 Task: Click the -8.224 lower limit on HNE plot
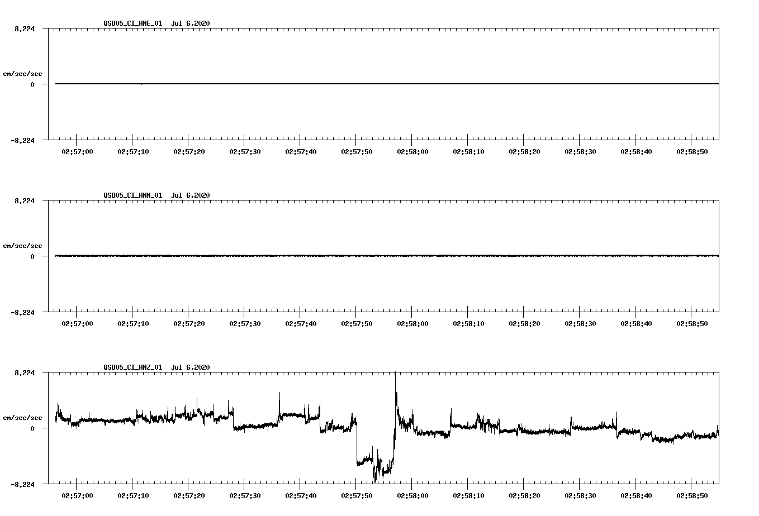[x=23, y=141]
